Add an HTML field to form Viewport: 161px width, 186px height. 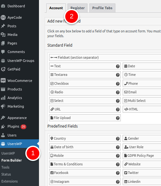(142, 109)
